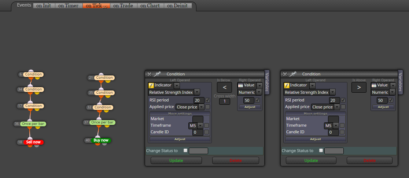
Task: Switch to the on Tick events tab
Action: pos(96,5)
